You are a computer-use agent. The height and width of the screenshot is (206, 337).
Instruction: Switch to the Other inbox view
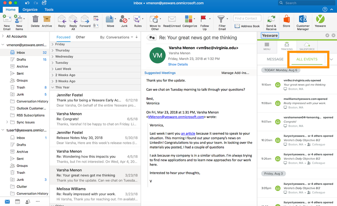coord(80,37)
